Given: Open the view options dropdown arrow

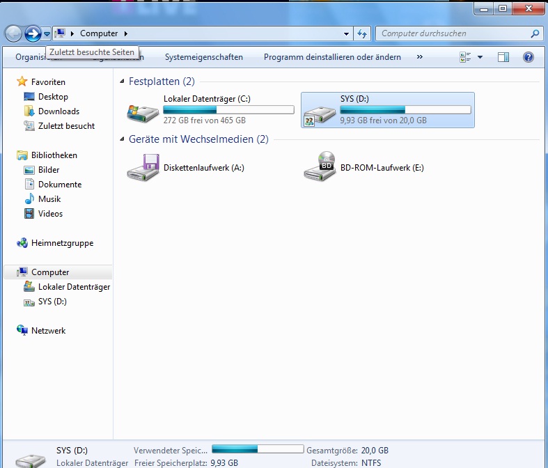Looking at the screenshot, I should (480, 57).
